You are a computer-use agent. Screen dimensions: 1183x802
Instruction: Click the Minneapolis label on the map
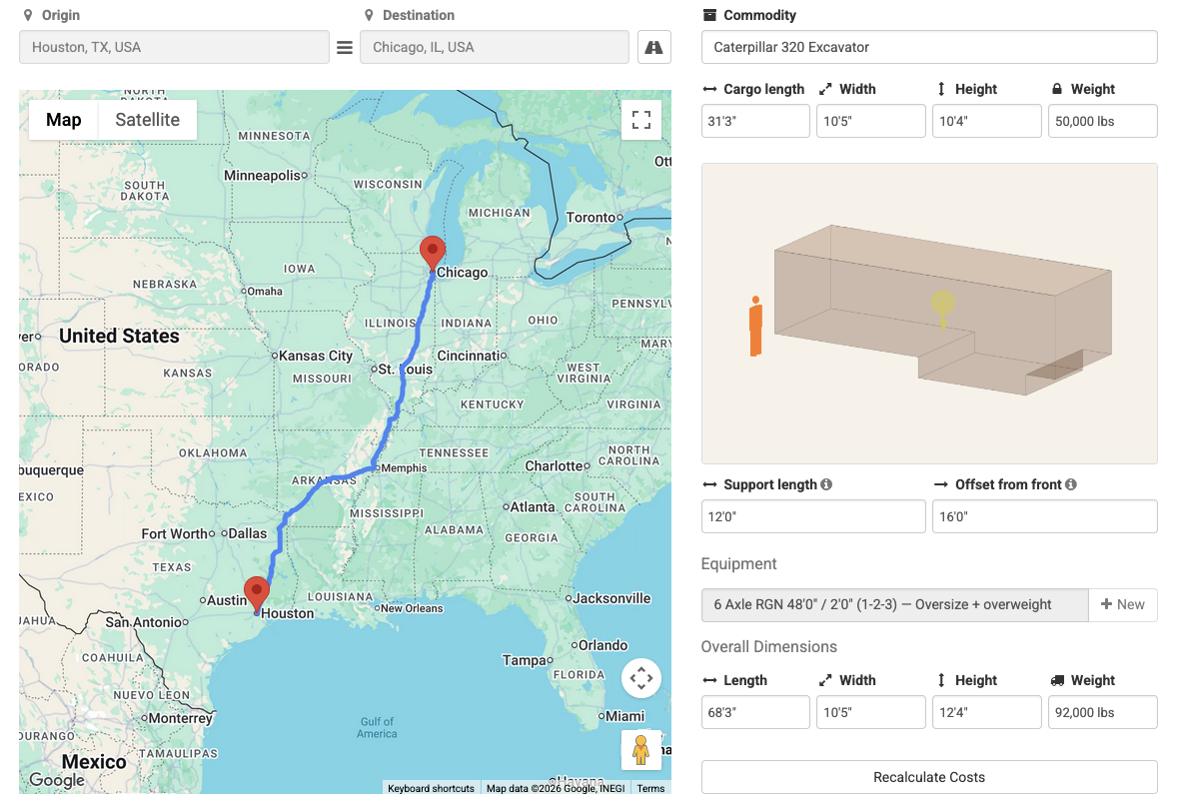tap(263, 176)
